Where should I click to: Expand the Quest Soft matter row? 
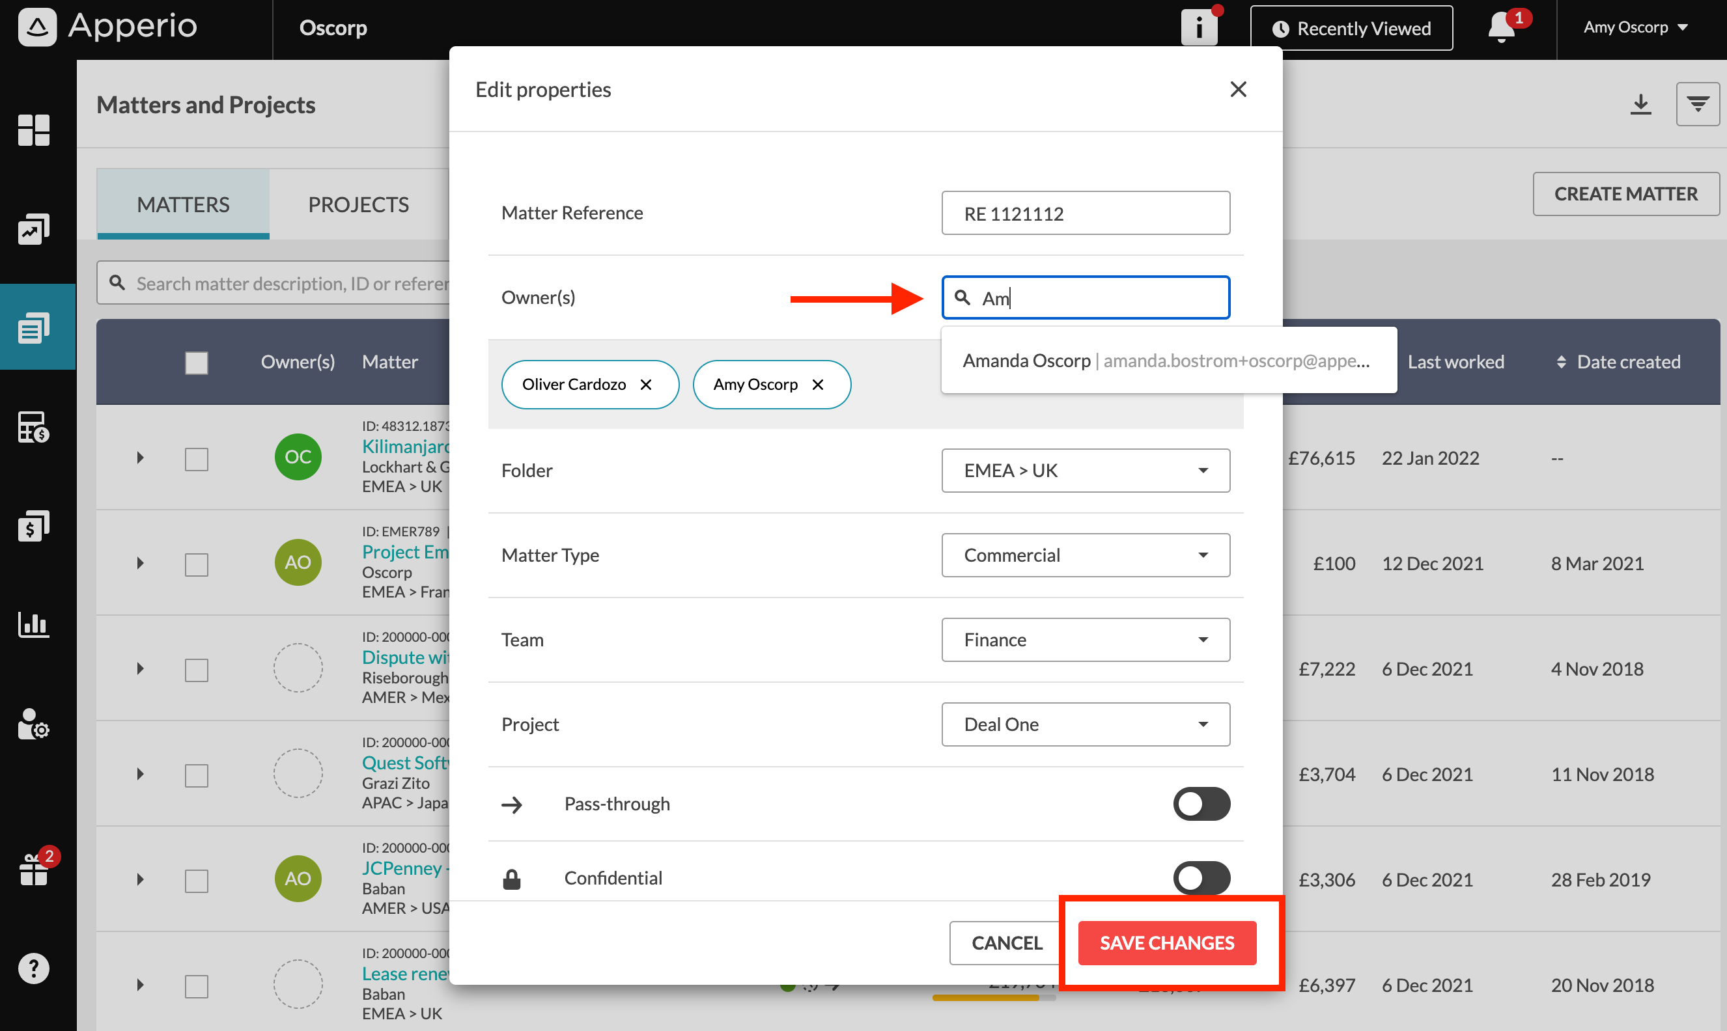click(x=141, y=775)
